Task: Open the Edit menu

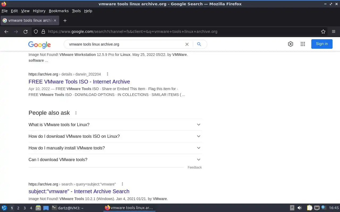Action: click(x=14, y=11)
